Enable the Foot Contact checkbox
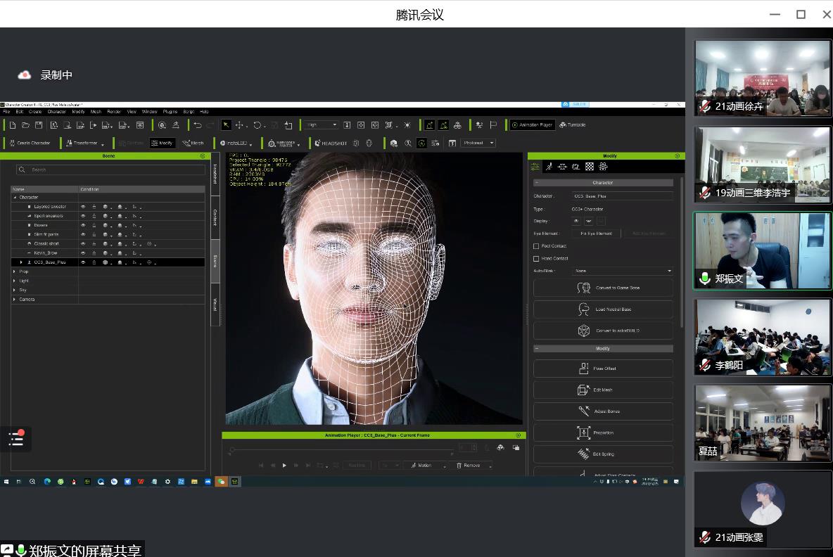Image resolution: width=833 pixels, height=557 pixels. 536,246
